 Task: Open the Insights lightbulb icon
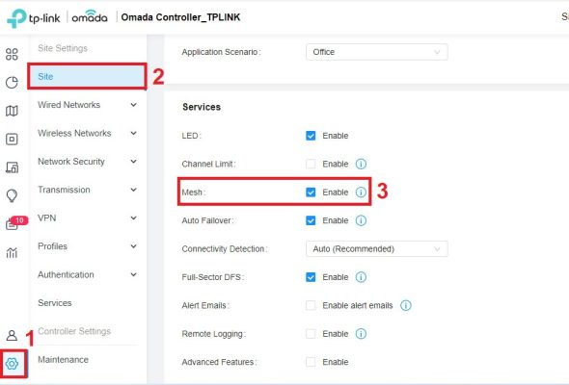coord(12,195)
